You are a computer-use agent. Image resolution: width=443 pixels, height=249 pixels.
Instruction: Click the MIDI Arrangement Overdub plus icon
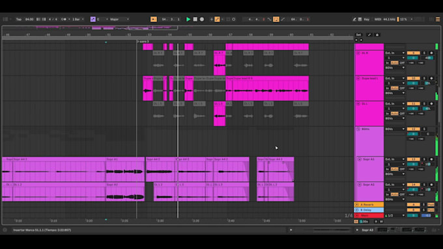[x=211, y=19]
